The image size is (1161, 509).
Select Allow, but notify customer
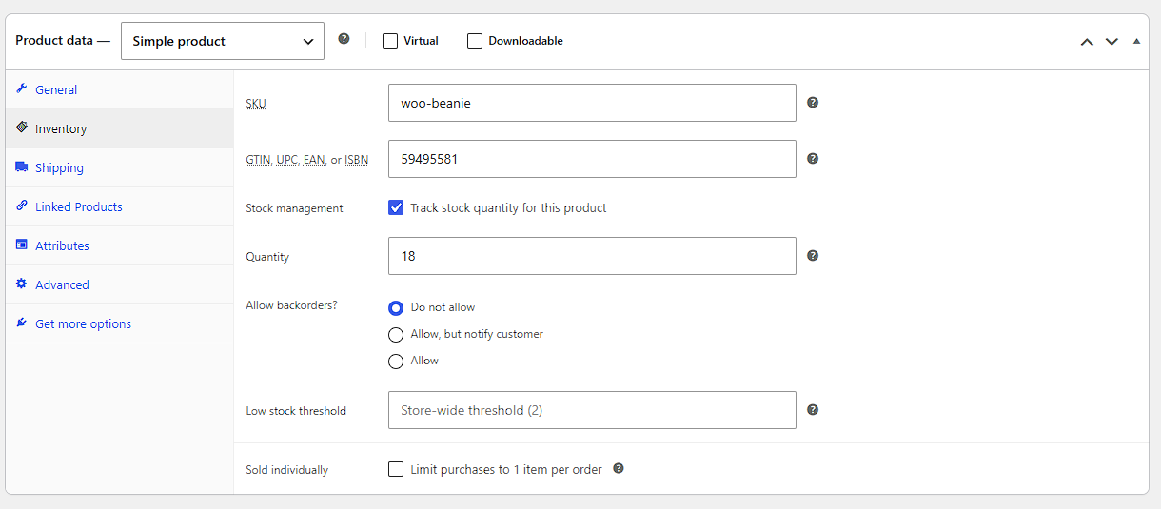tap(396, 334)
